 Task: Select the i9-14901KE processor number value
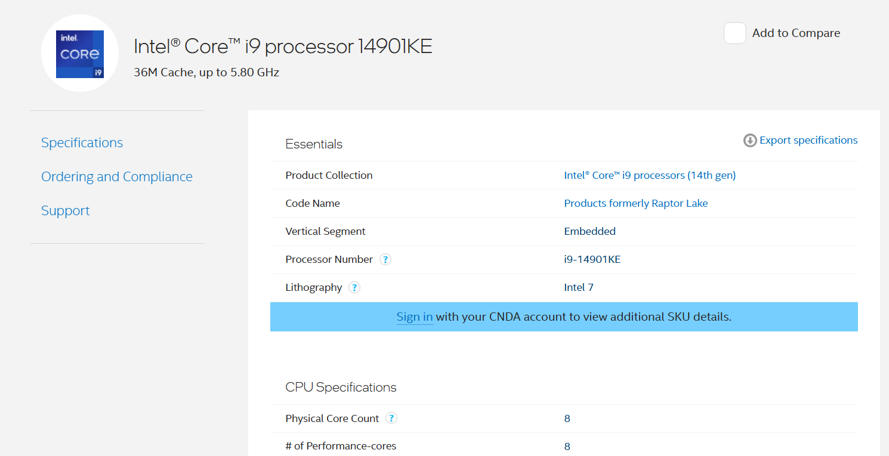592,259
